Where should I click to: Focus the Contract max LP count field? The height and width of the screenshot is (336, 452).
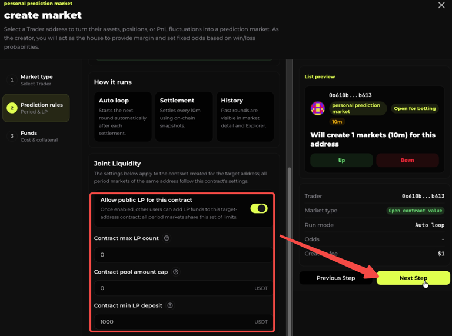184,254
